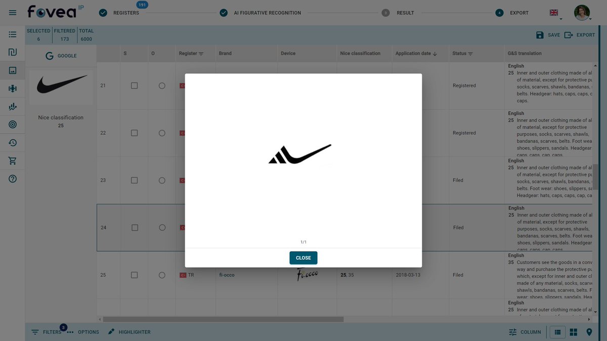Open the list view sidebar icon

coord(13,34)
